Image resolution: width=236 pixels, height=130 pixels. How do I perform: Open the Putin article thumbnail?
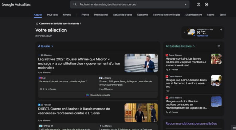(x=141, y=113)
